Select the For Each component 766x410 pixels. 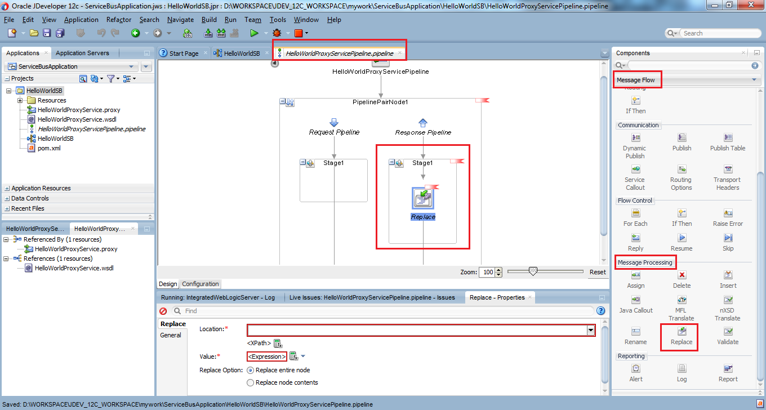click(635, 217)
